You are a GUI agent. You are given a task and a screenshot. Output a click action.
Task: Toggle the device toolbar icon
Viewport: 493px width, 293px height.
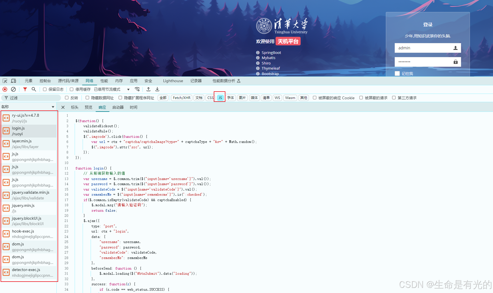pyautogui.click(x=13, y=81)
